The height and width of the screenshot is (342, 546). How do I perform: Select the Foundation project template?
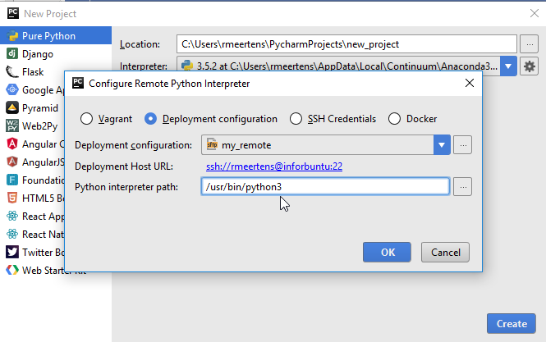coord(39,180)
